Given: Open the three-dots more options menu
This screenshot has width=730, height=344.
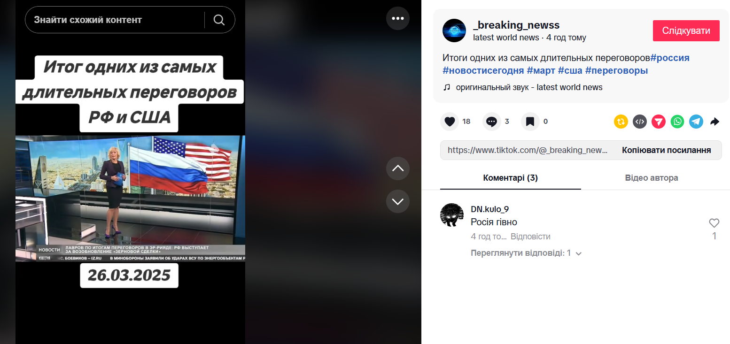Looking at the screenshot, I should point(398,18).
